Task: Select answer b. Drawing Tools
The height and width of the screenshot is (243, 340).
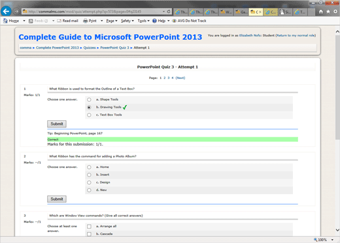Action: 89,107
